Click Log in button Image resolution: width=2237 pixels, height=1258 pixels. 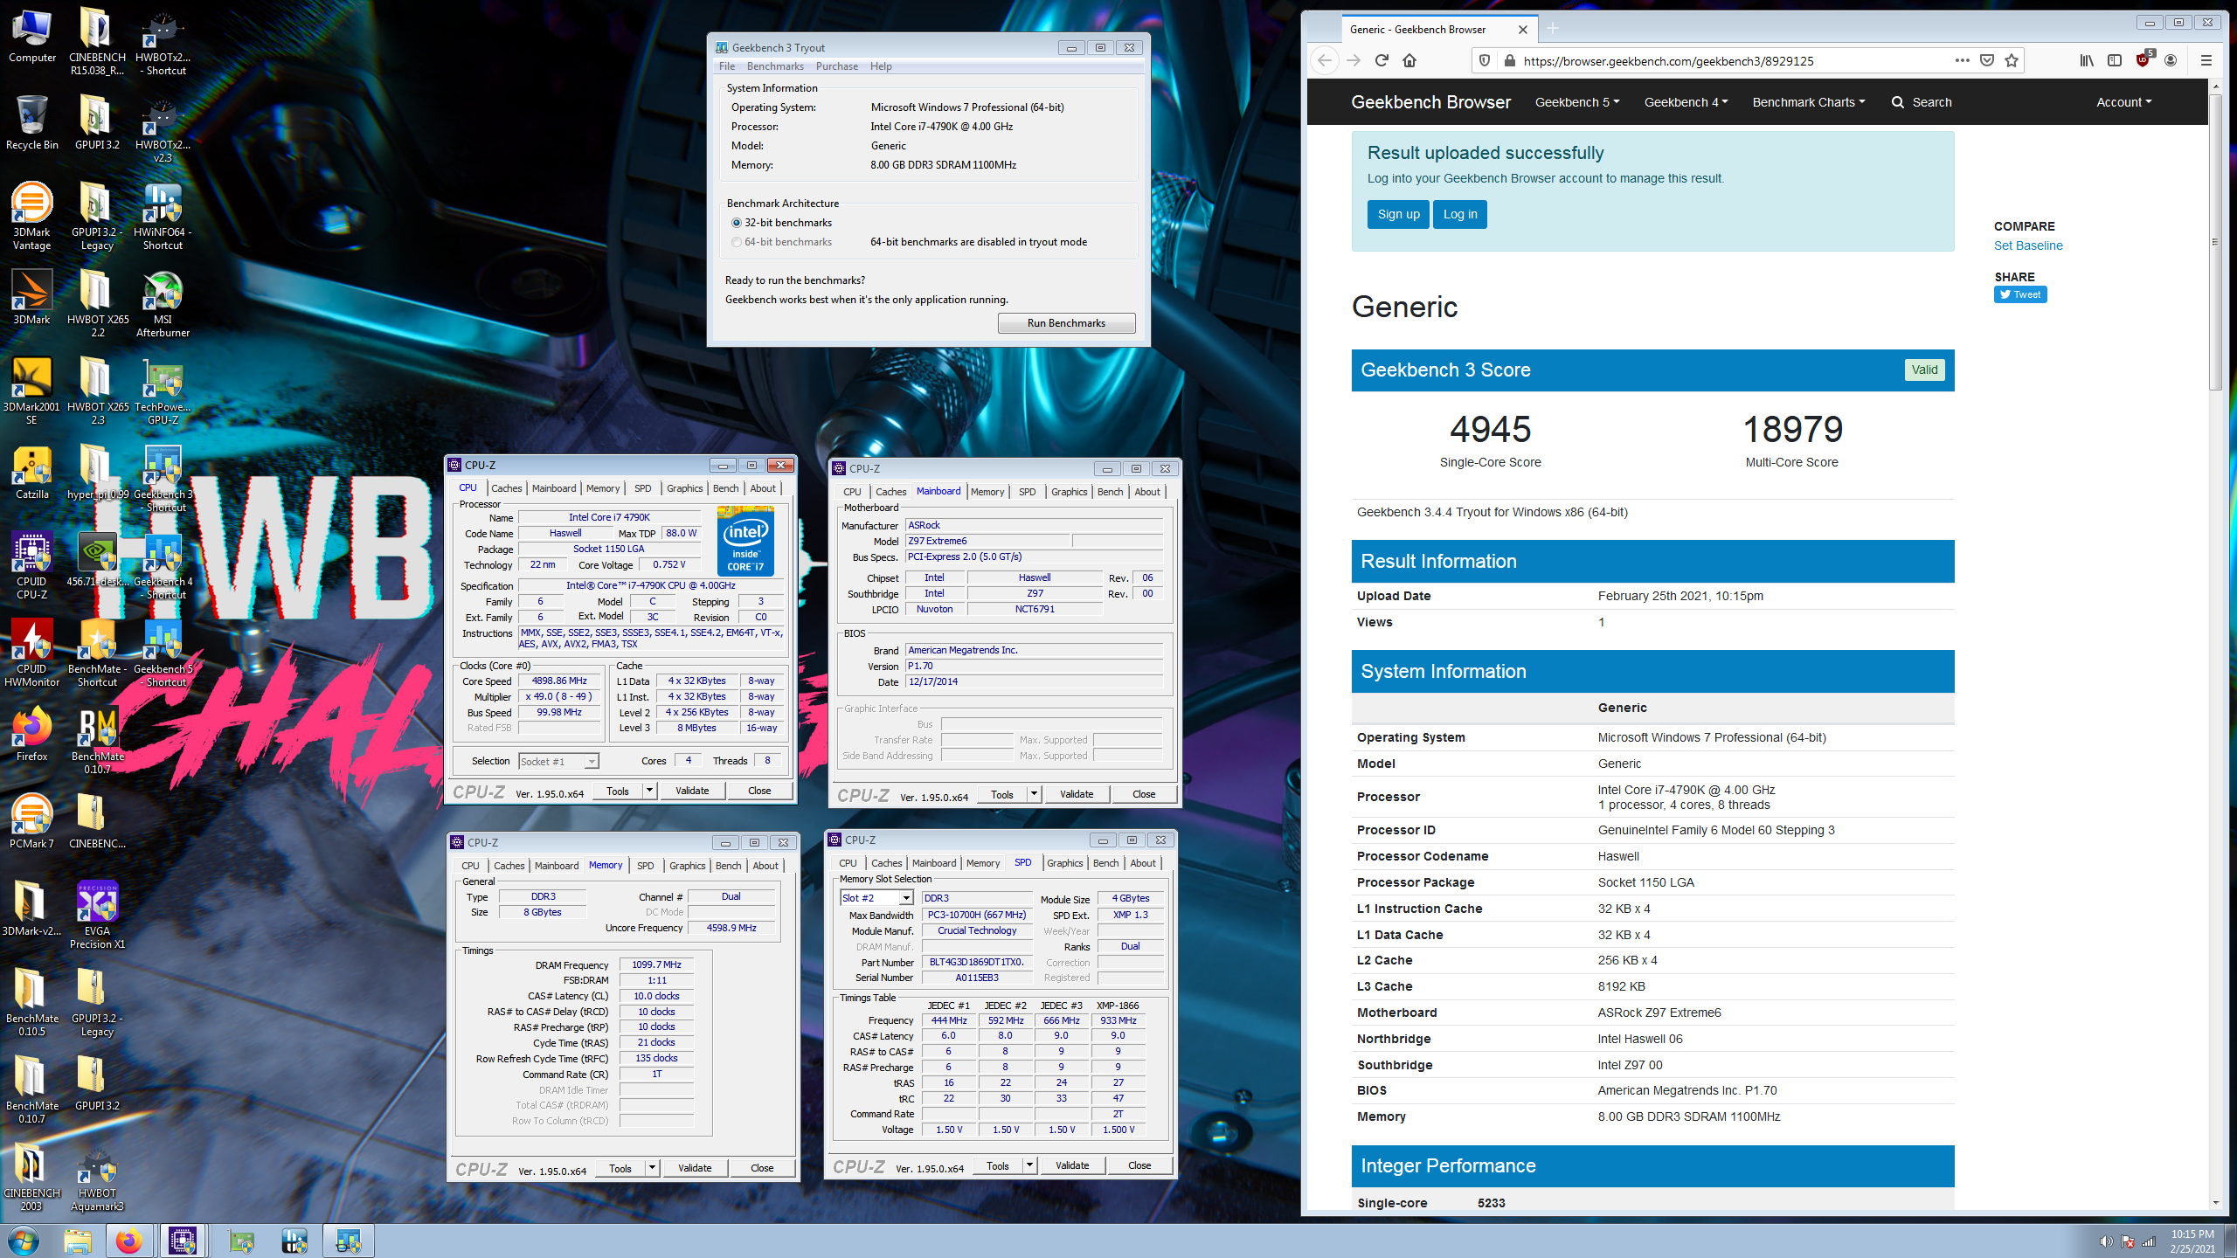pos(1460,214)
